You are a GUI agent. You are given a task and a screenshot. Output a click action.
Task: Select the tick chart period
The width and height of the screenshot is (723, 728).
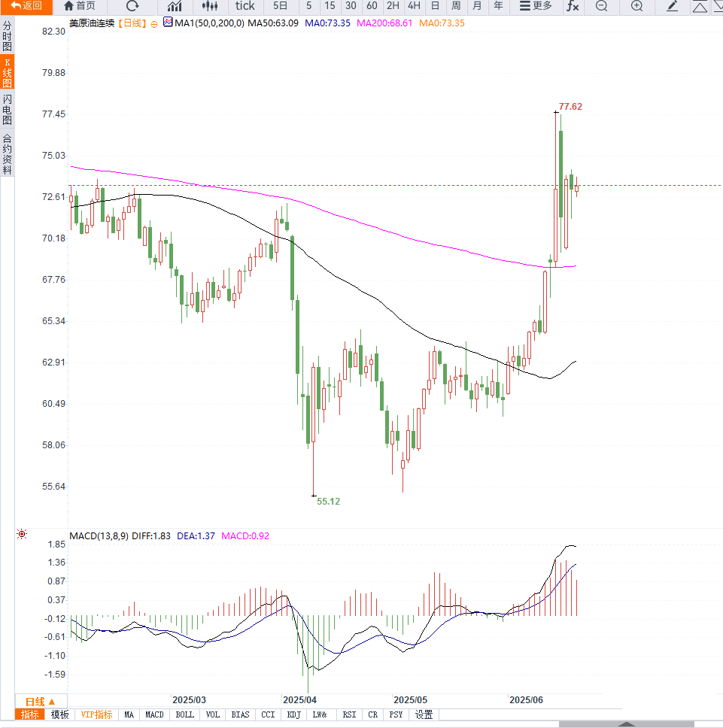coord(245,6)
